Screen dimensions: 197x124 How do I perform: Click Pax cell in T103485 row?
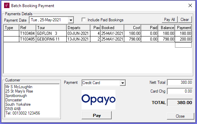coord(95,39)
